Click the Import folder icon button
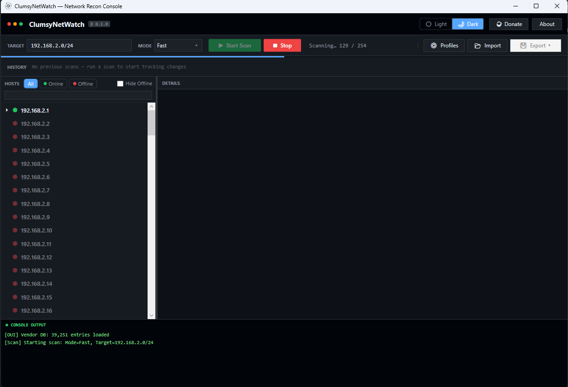Image resolution: width=568 pixels, height=387 pixels. [x=487, y=46]
